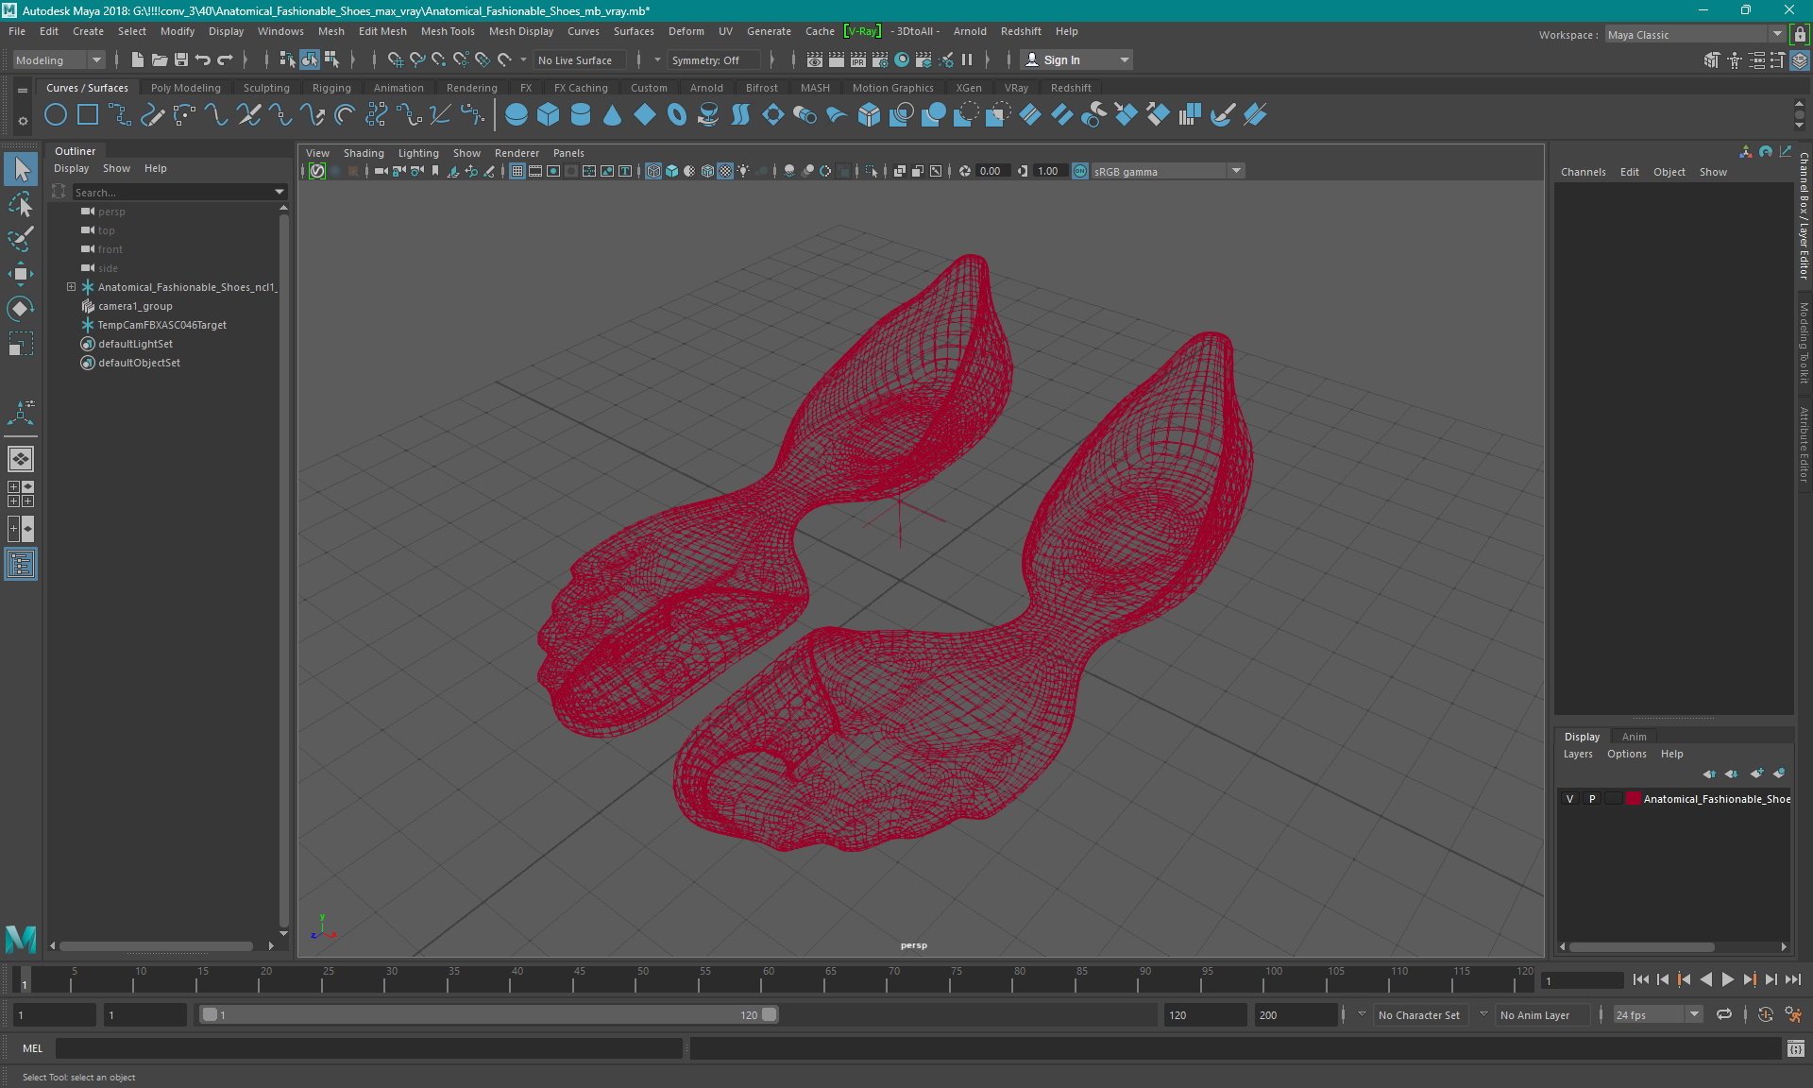Screen dimensions: 1813x1088
Task: Go to end of playback range
Action: tap(1792, 979)
